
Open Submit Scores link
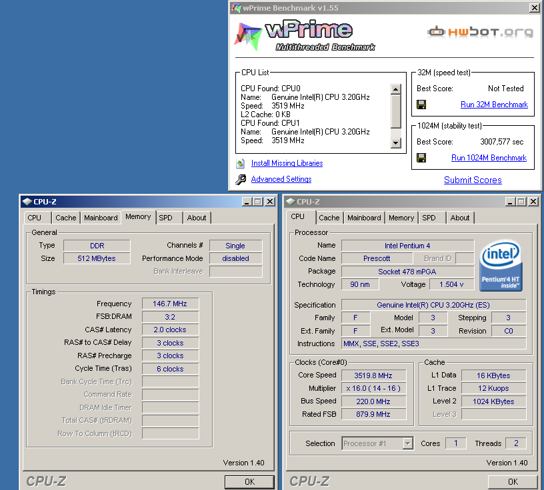click(x=473, y=180)
